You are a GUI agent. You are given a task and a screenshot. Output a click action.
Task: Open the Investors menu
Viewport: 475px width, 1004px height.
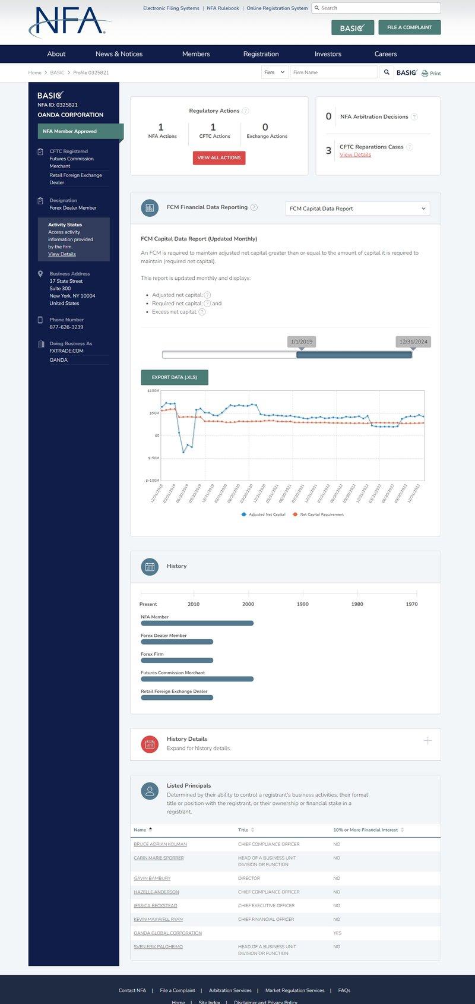(328, 54)
